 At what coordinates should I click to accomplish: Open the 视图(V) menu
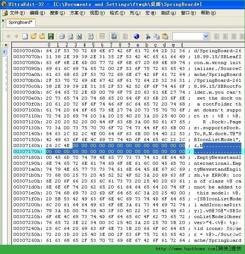click(97, 13)
